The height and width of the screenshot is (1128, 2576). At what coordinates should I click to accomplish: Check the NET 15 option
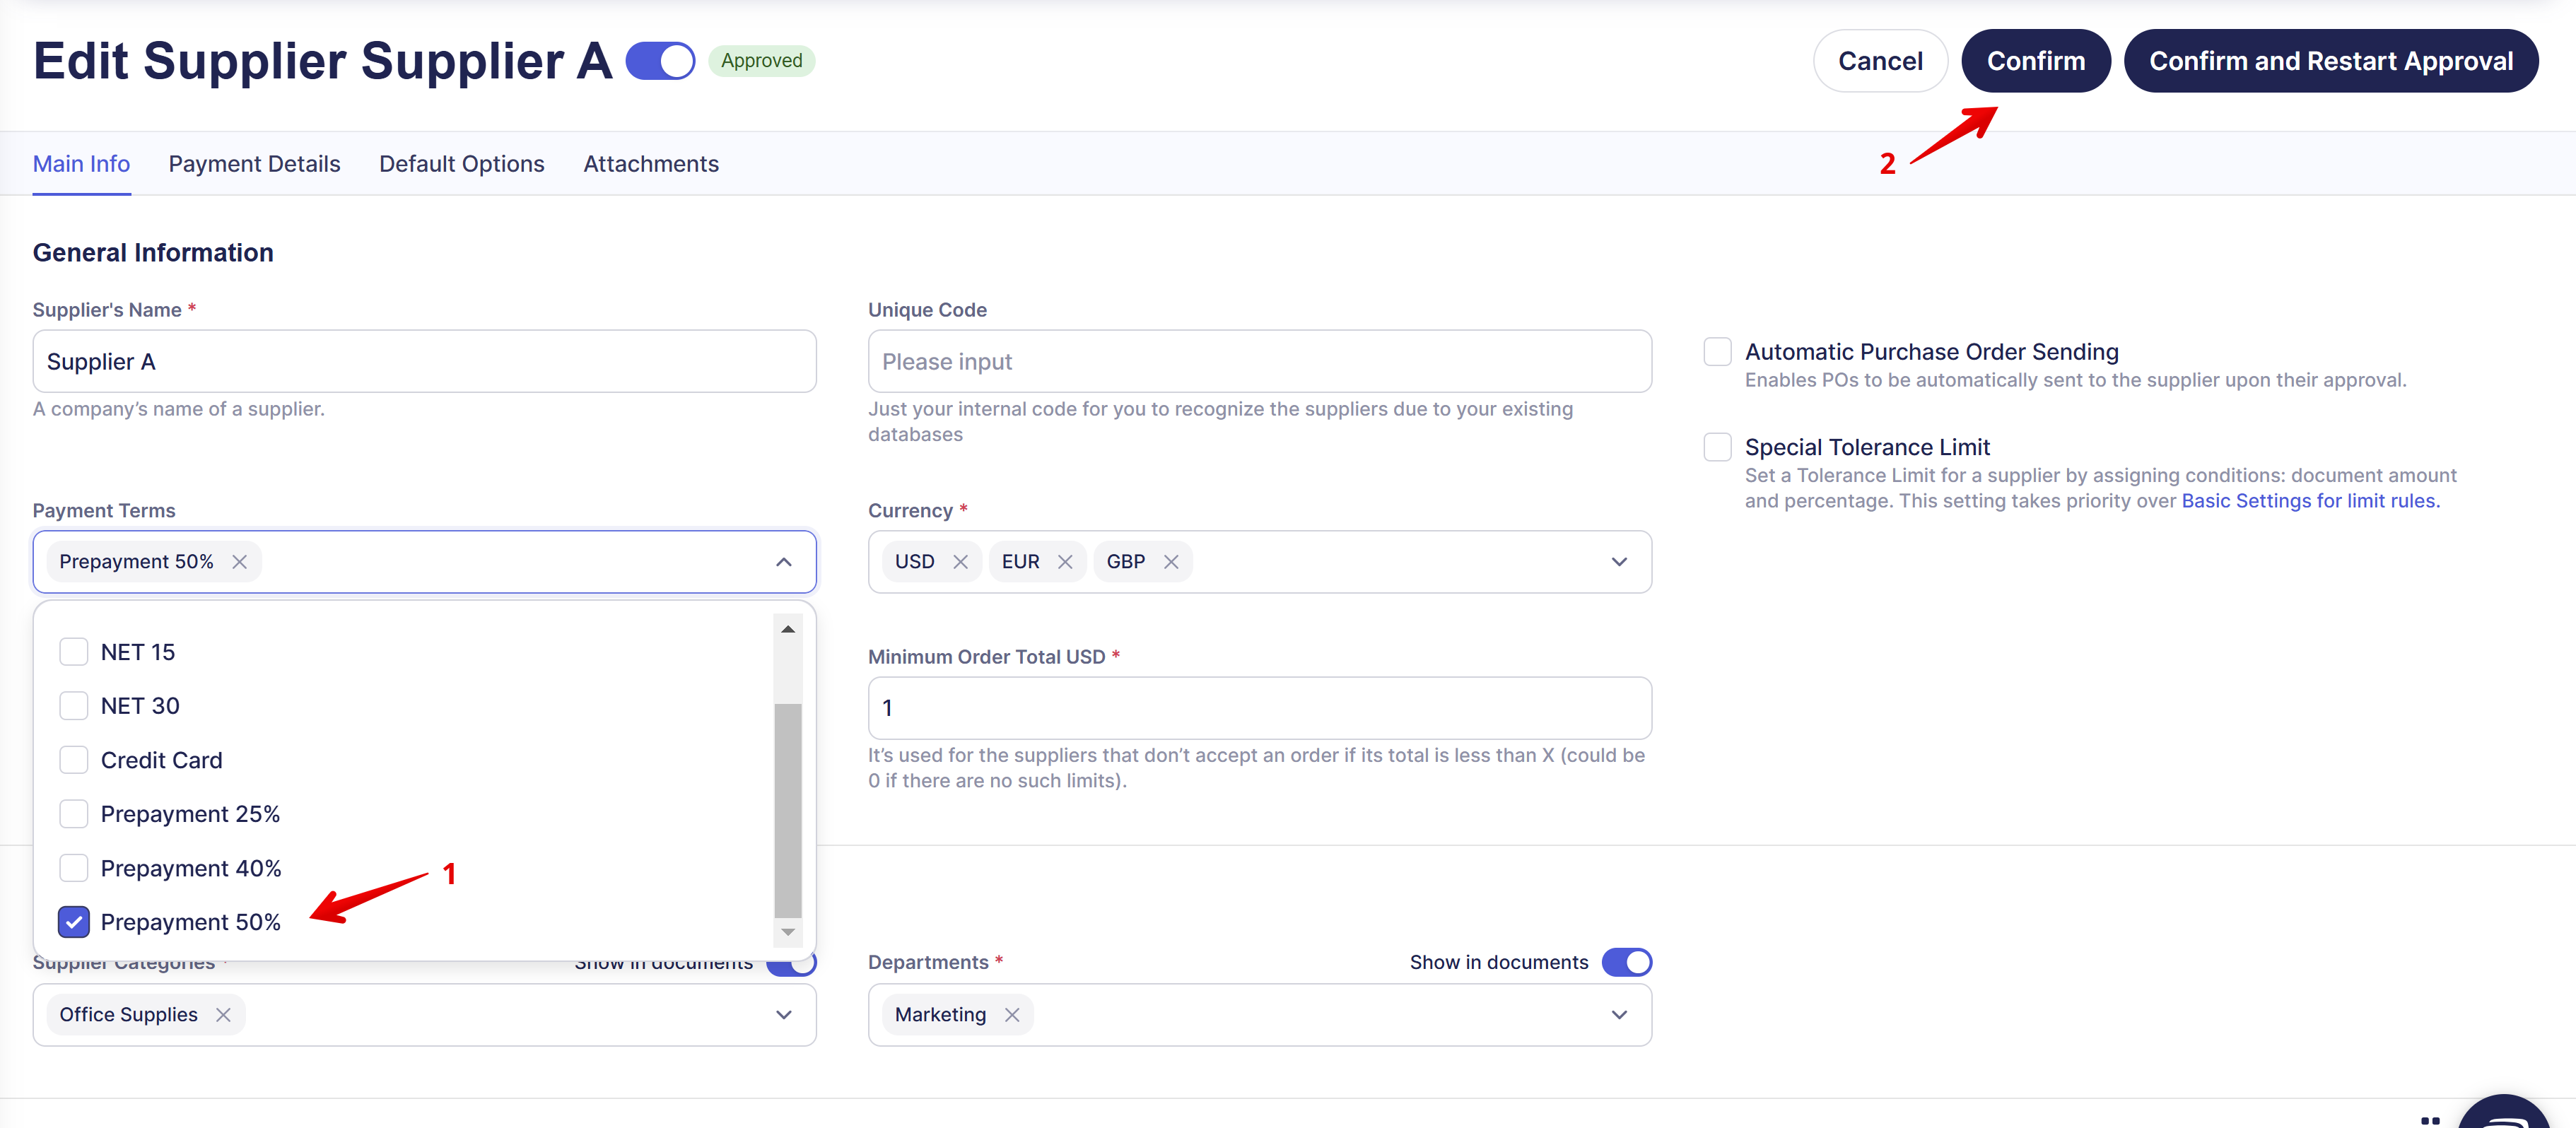coord(74,652)
